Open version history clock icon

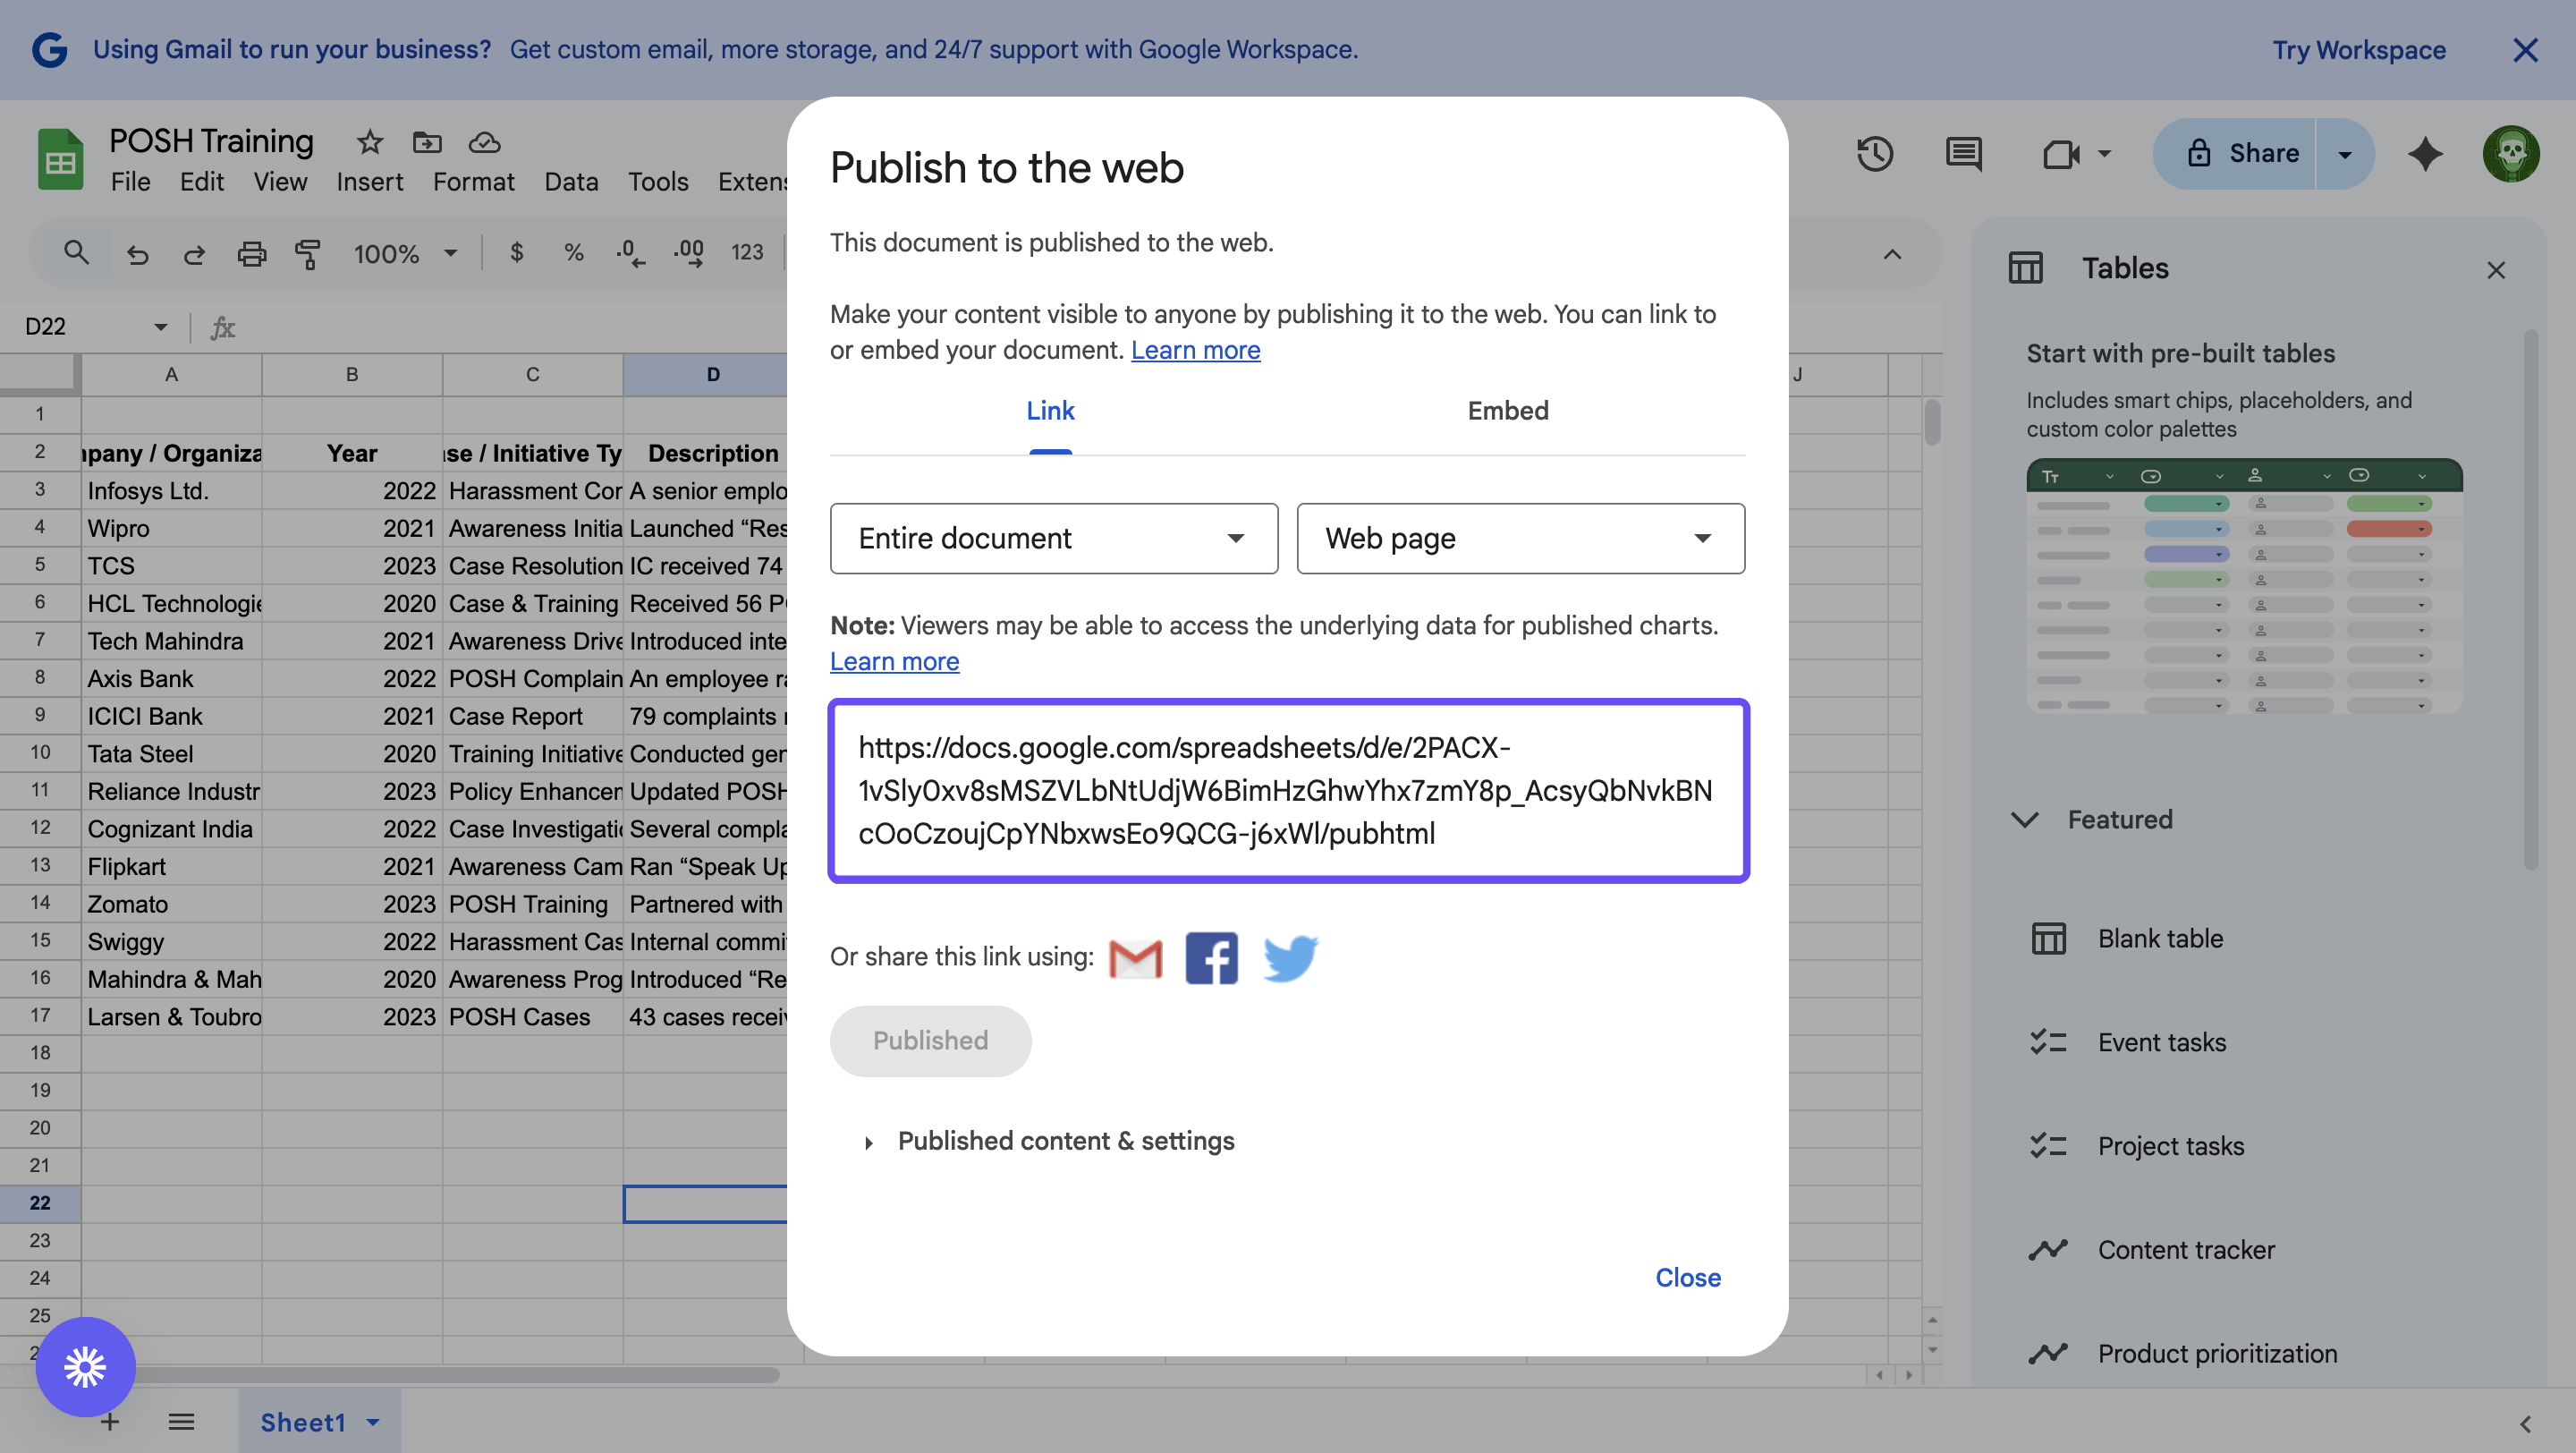tap(1874, 154)
